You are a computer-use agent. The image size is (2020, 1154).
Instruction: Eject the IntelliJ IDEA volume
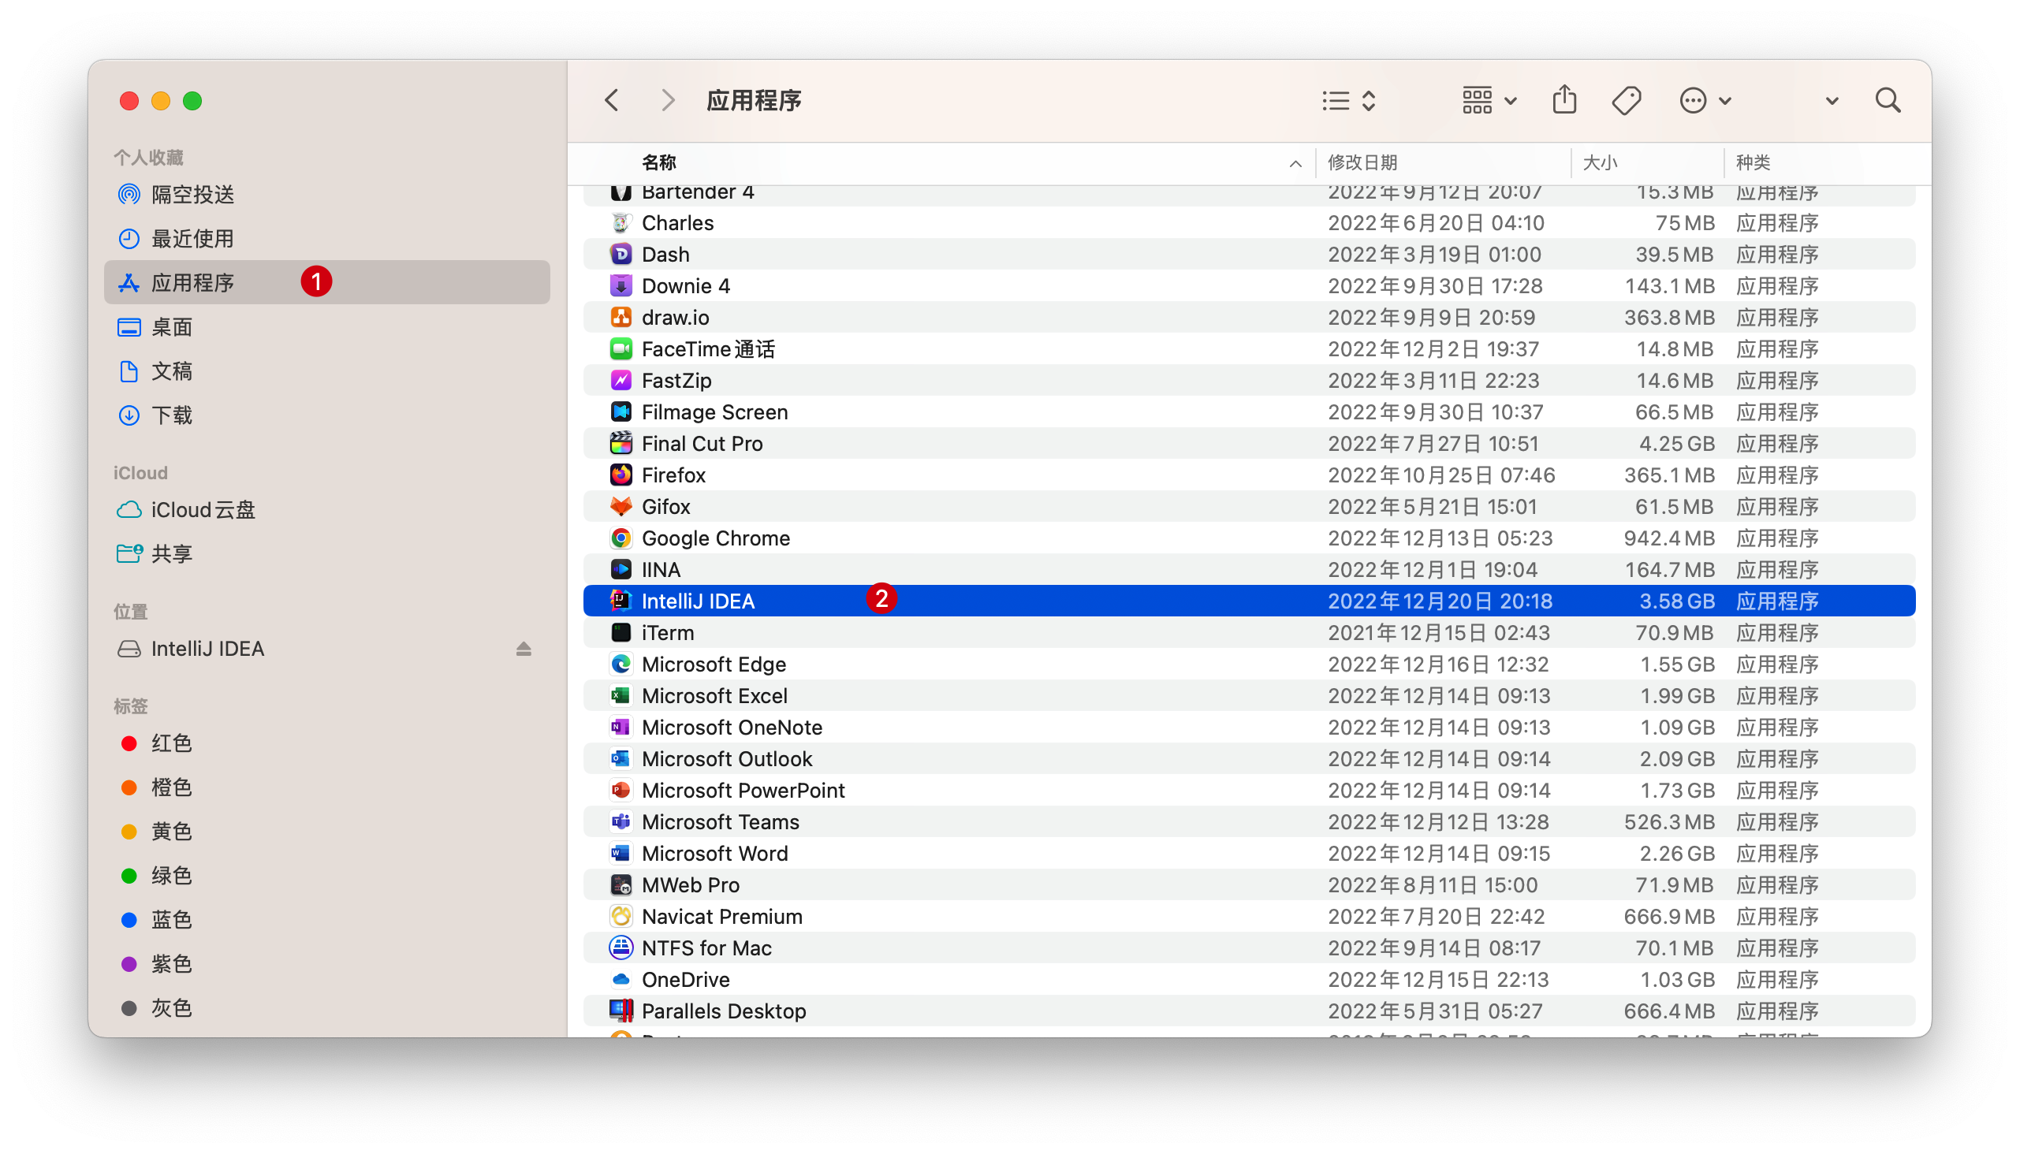(524, 650)
